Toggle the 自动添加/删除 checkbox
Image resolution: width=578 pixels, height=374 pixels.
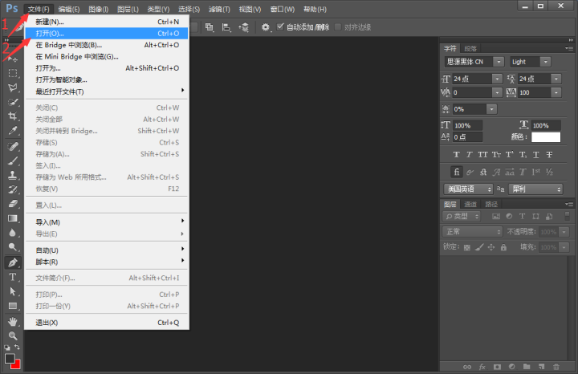click(280, 27)
